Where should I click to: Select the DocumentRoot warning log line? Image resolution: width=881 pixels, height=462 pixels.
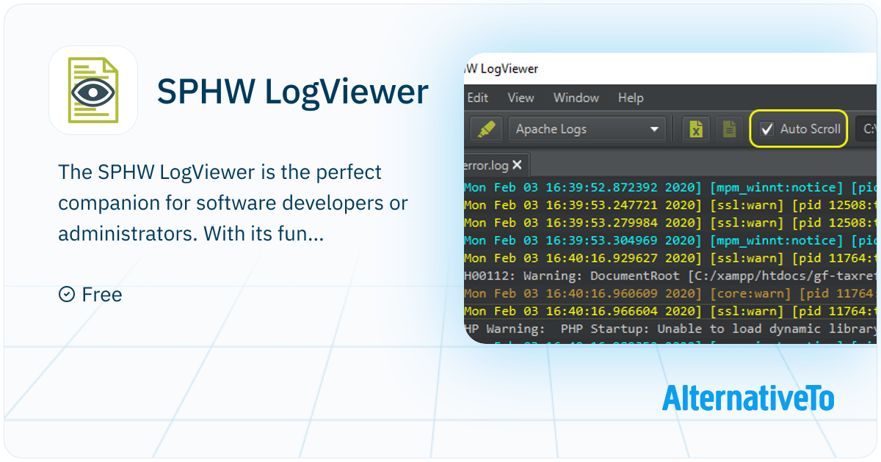pyautogui.click(x=670, y=276)
